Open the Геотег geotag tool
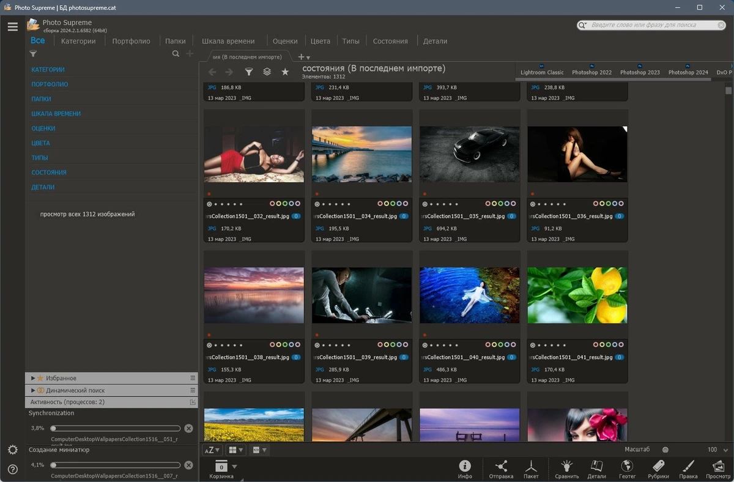The image size is (734, 482). tap(627, 469)
